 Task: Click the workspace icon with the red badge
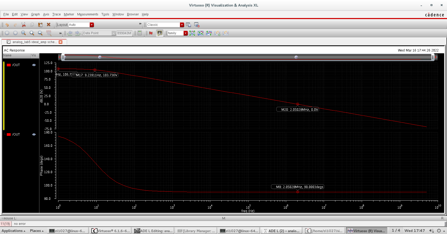pyautogui.click(x=197, y=25)
